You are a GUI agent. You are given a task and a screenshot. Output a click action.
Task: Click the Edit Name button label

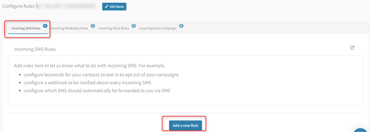click(x=117, y=7)
